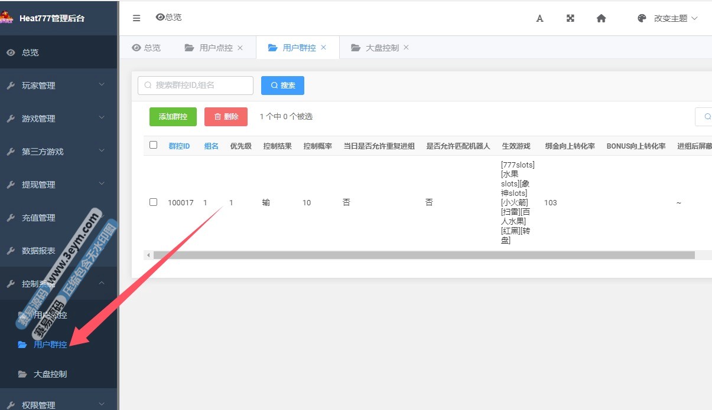Switch to the 总览 tab
The height and width of the screenshot is (410, 712).
pyautogui.click(x=147, y=48)
